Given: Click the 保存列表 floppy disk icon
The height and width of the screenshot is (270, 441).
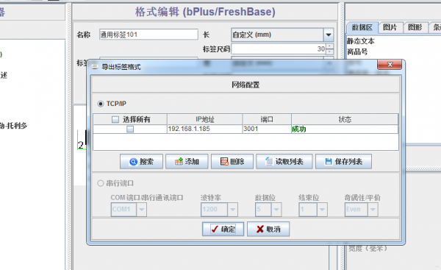Looking at the screenshot, I should tap(329, 161).
